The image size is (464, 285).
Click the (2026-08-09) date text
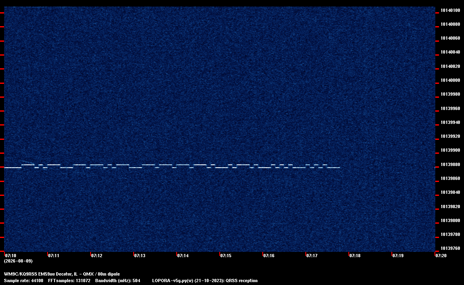pos(18,261)
